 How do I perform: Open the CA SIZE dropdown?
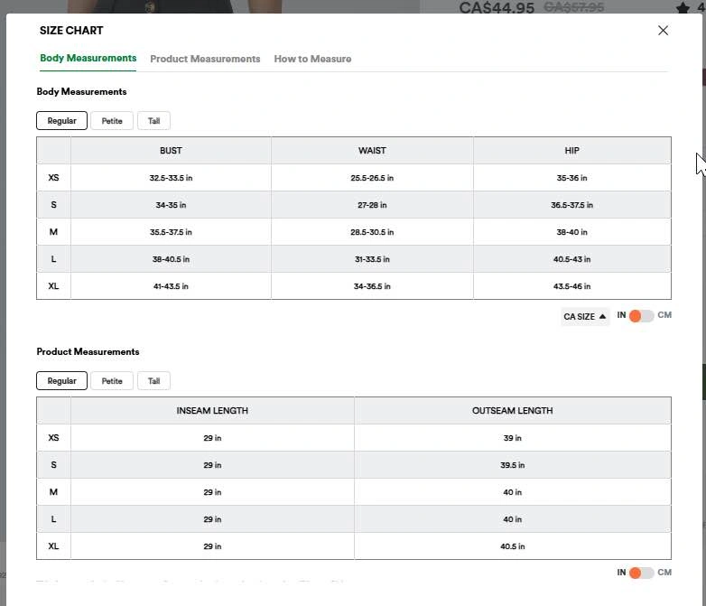pos(584,316)
